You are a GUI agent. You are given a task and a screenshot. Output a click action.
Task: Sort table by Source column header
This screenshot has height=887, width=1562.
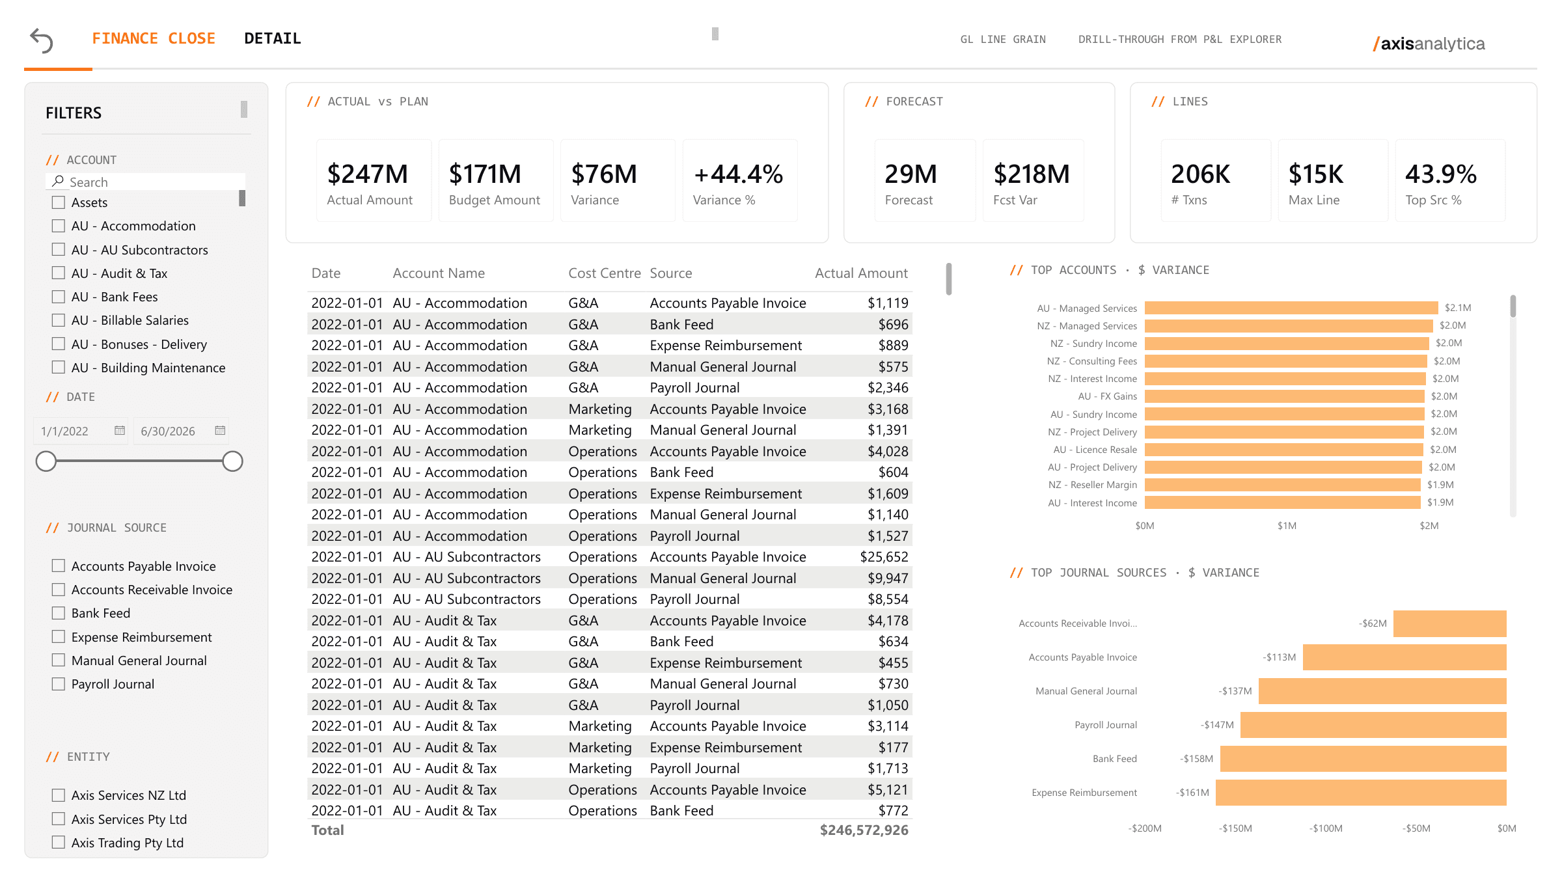(671, 273)
